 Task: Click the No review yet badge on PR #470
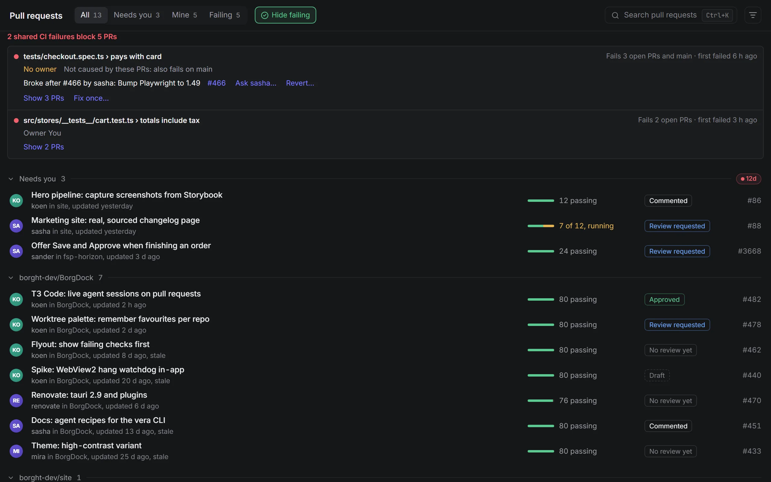point(670,401)
